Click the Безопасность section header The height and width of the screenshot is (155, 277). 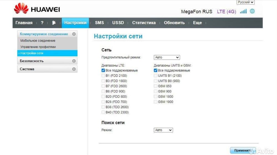pos(47,61)
